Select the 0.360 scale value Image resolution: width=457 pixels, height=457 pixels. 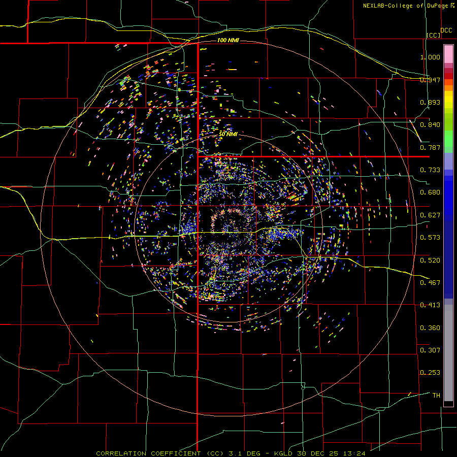(430, 328)
